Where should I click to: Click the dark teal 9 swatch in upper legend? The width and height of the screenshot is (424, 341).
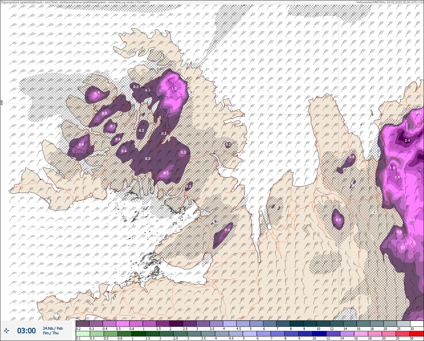(310, 323)
